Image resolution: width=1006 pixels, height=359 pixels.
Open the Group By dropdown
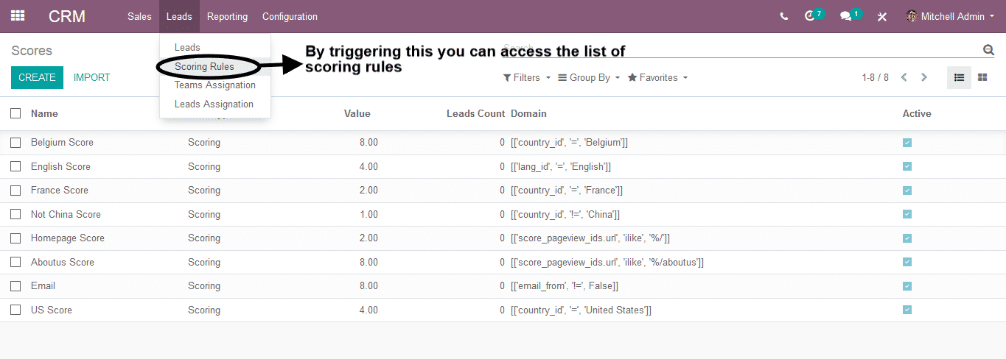click(589, 77)
